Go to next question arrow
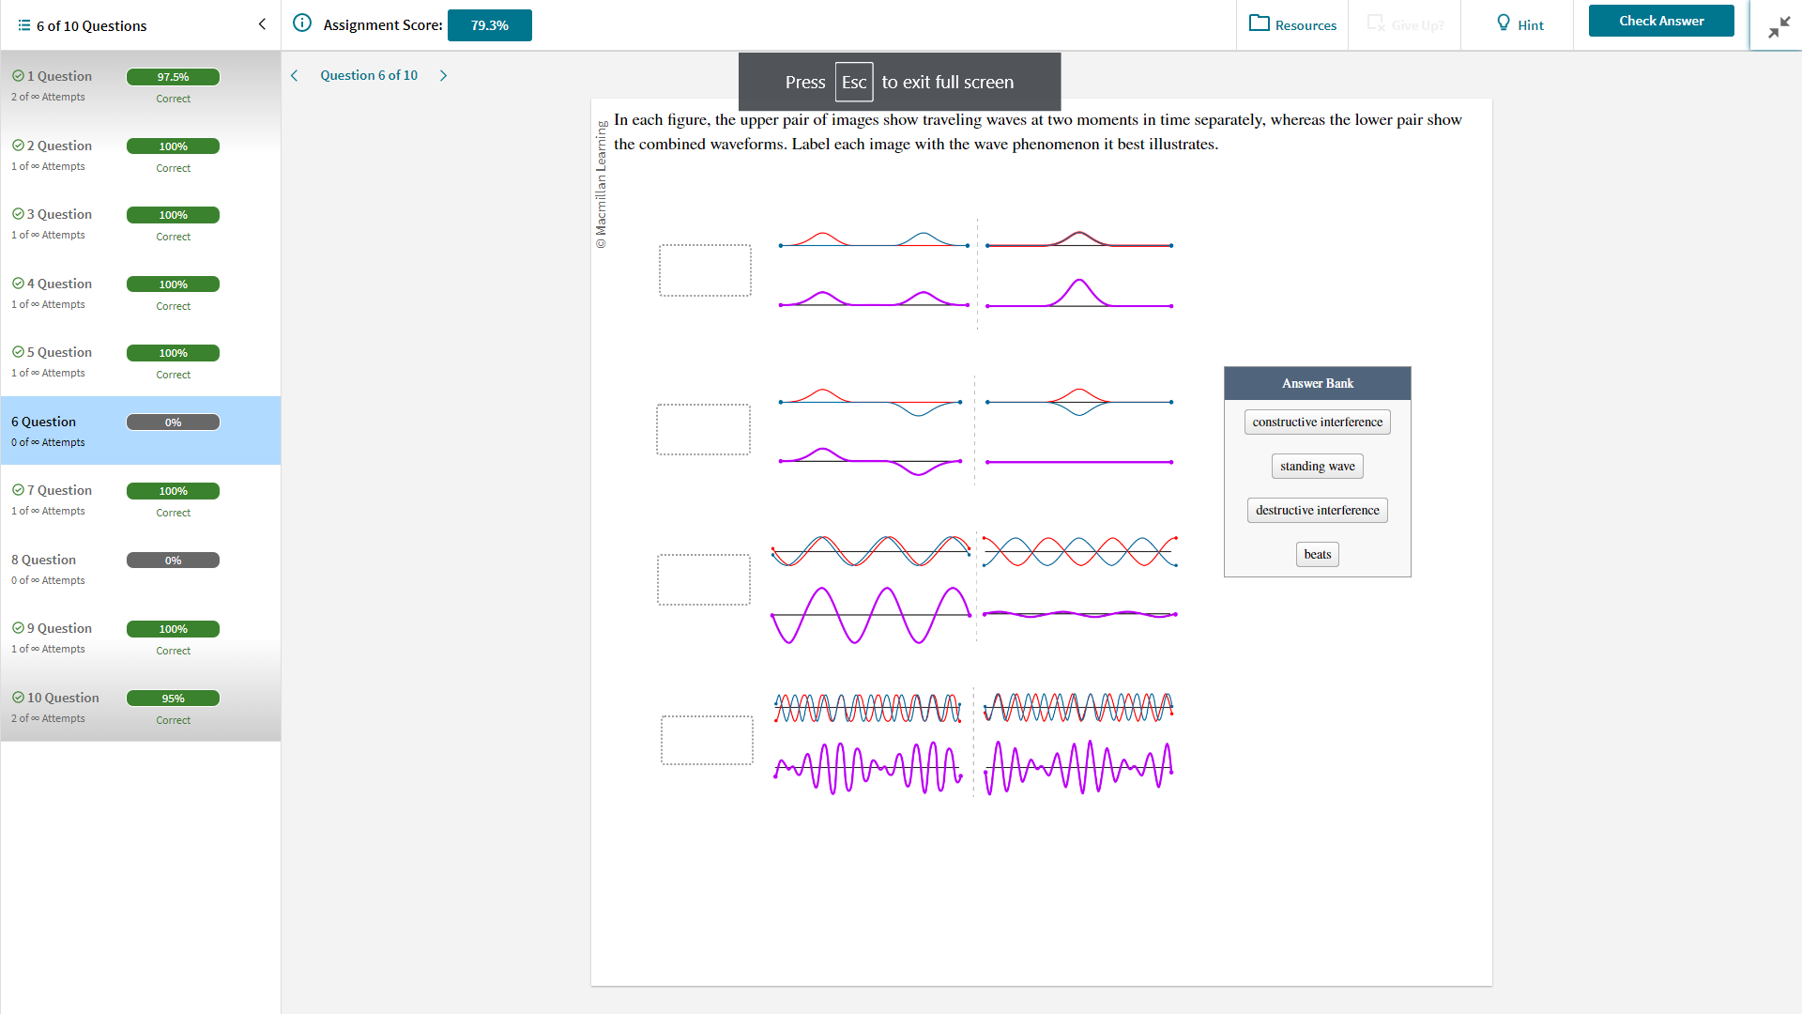The width and height of the screenshot is (1802, 1014). point(444,75)
